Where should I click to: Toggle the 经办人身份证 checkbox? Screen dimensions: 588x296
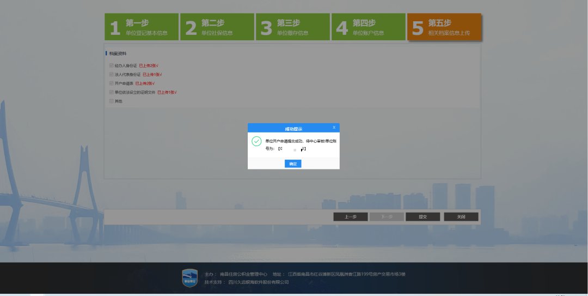click(x=112, y=65)
